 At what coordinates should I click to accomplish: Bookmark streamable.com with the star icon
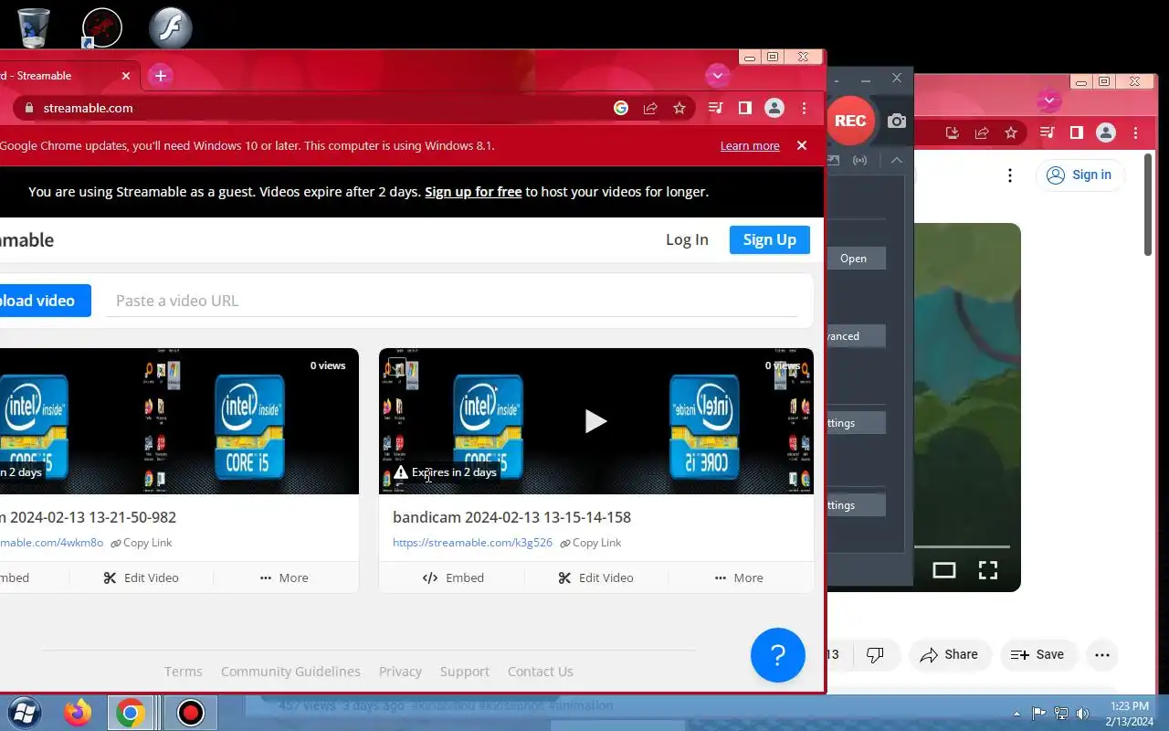679,108
